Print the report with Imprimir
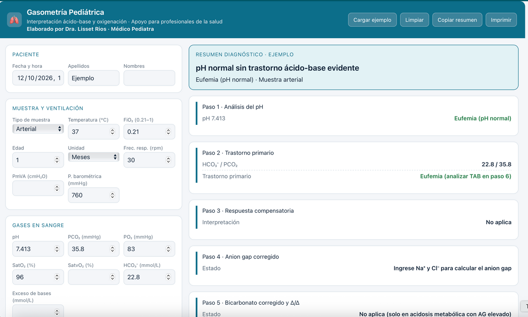Viewport: 528px width, 317px height. [501, 20]
